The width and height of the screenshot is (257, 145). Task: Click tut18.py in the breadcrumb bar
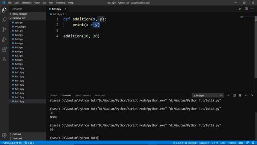[57, 14]
